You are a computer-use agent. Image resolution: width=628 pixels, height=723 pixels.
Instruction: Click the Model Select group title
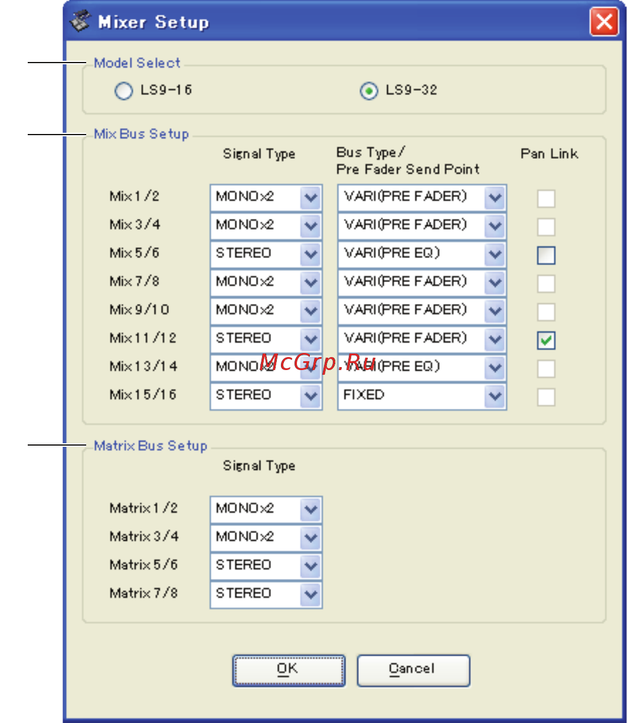click(x=138, y=63)
